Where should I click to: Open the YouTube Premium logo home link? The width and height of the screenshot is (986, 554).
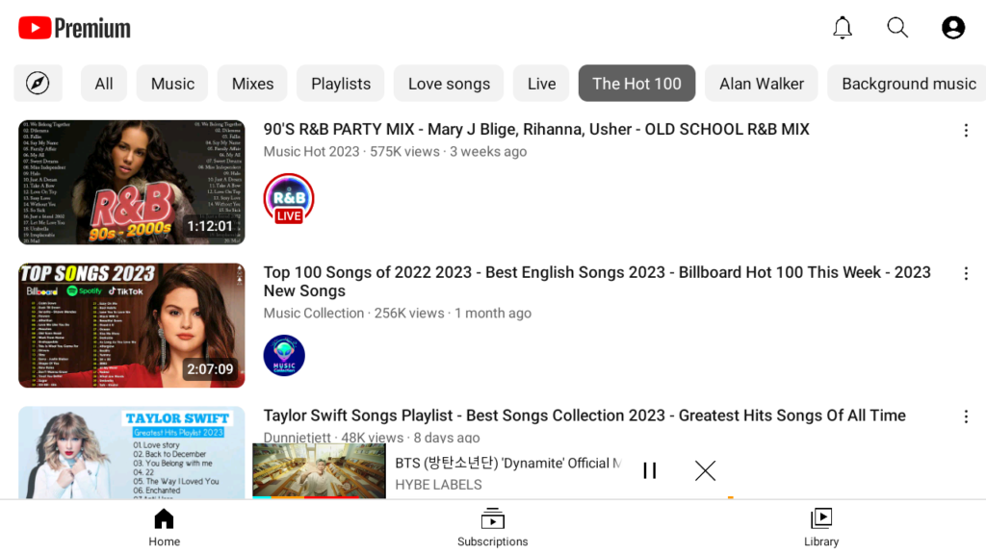[74, 28]
